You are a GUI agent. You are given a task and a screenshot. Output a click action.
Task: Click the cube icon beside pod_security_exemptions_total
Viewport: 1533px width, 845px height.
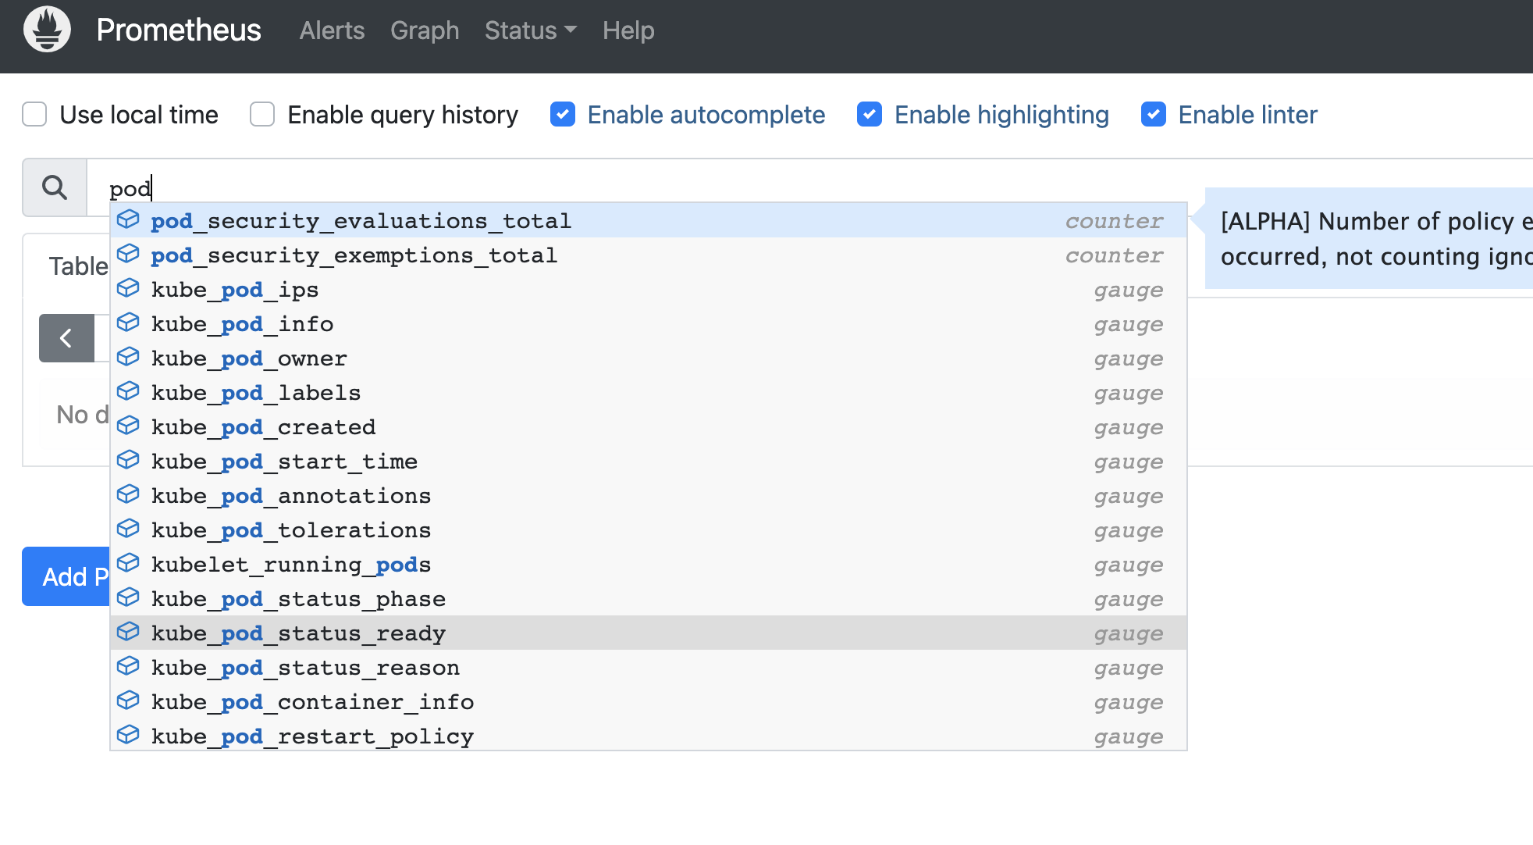128,254
